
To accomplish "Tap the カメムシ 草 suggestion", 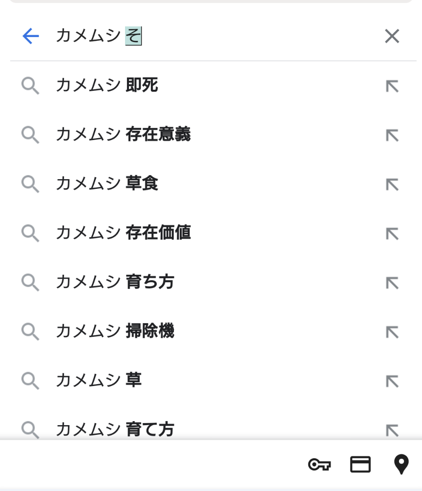I will [x=99, y=381].
